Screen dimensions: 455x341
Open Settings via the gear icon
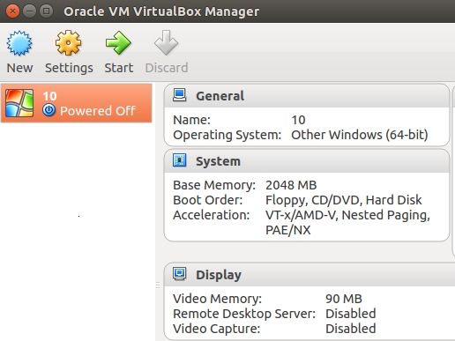click(68, 43)
